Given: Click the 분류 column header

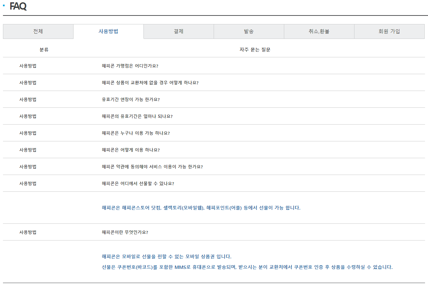Looking at the screenshot, I should coord(44,49).
